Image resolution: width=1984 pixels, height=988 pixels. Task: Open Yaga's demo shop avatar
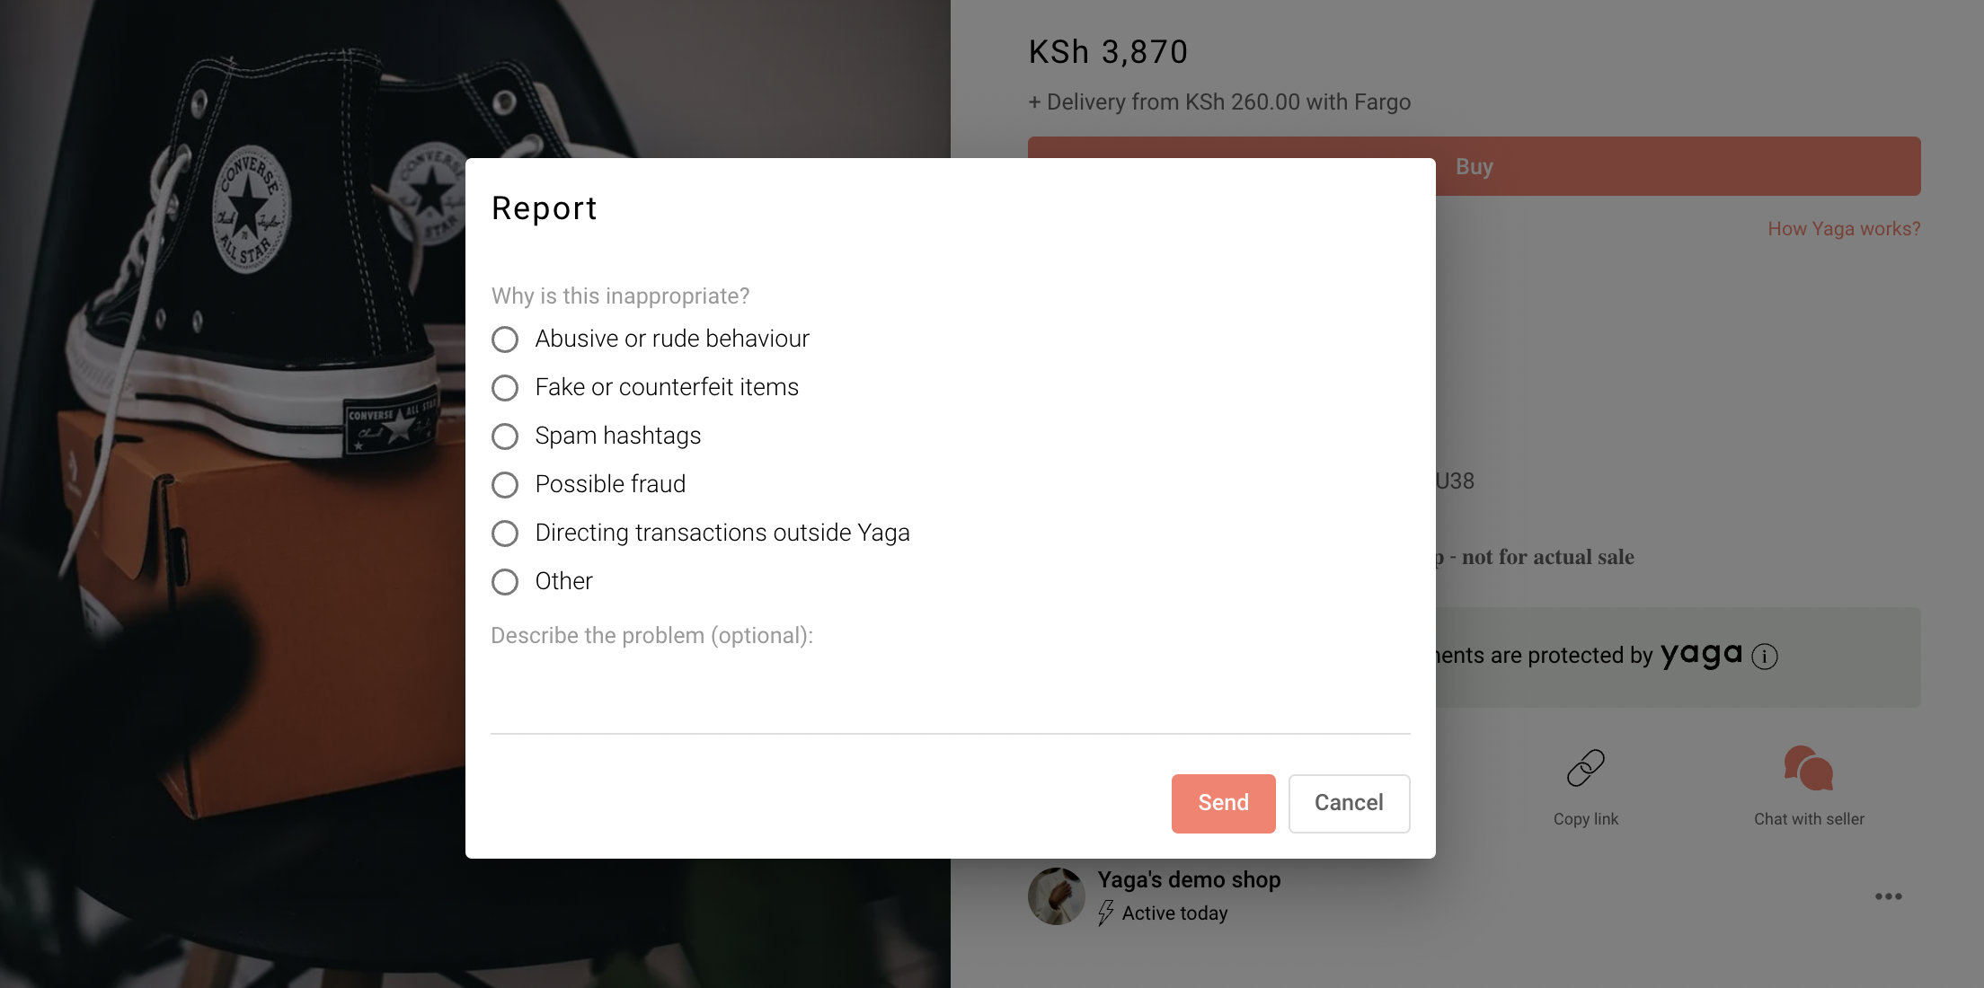pyautogui.click(x=1057, y=895)
